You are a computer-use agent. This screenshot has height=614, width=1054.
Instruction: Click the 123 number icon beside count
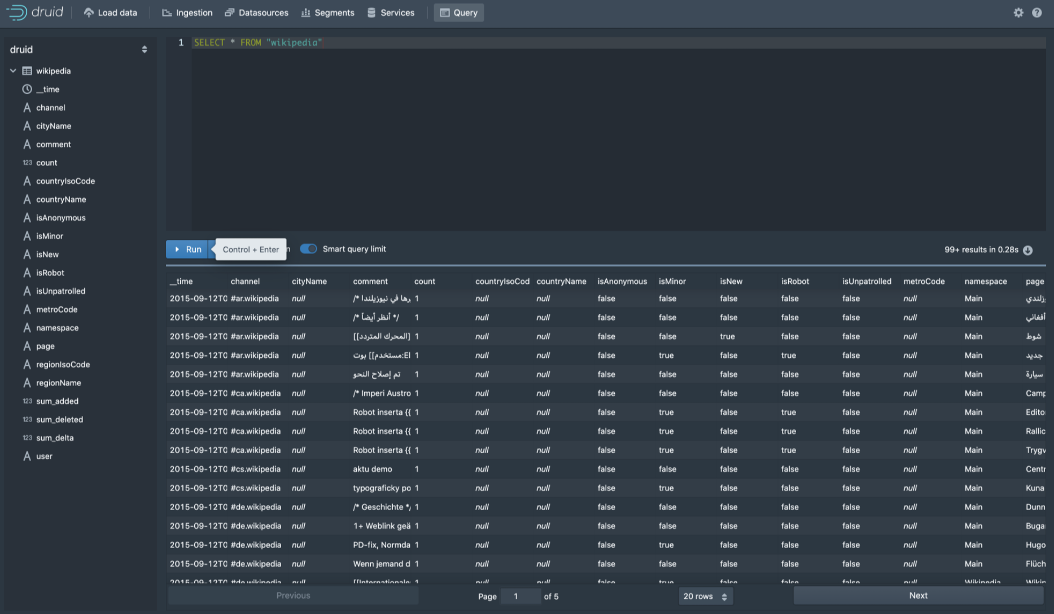pyautogui.click(x=27, y=163)
